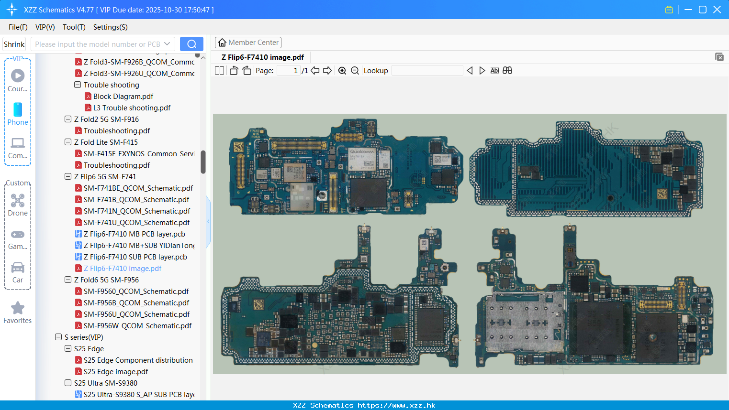Open the Game console sidebar category

coord(18,239)
